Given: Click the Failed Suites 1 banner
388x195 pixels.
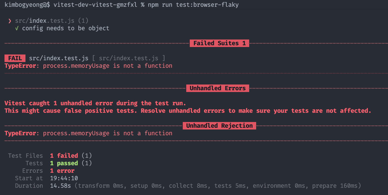Looking at the screenshot, I should coord(219,43).
